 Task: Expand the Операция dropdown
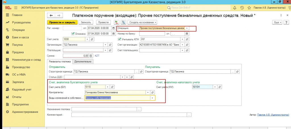187,28
